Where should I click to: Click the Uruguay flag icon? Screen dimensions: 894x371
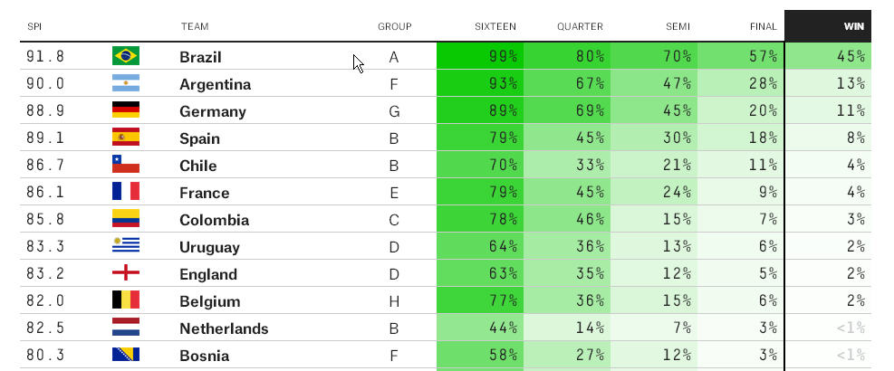tap(125, 246)
